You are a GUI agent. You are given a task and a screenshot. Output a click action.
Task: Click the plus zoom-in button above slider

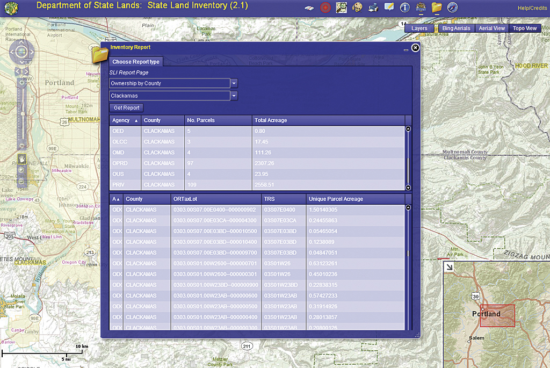point(21,83)
